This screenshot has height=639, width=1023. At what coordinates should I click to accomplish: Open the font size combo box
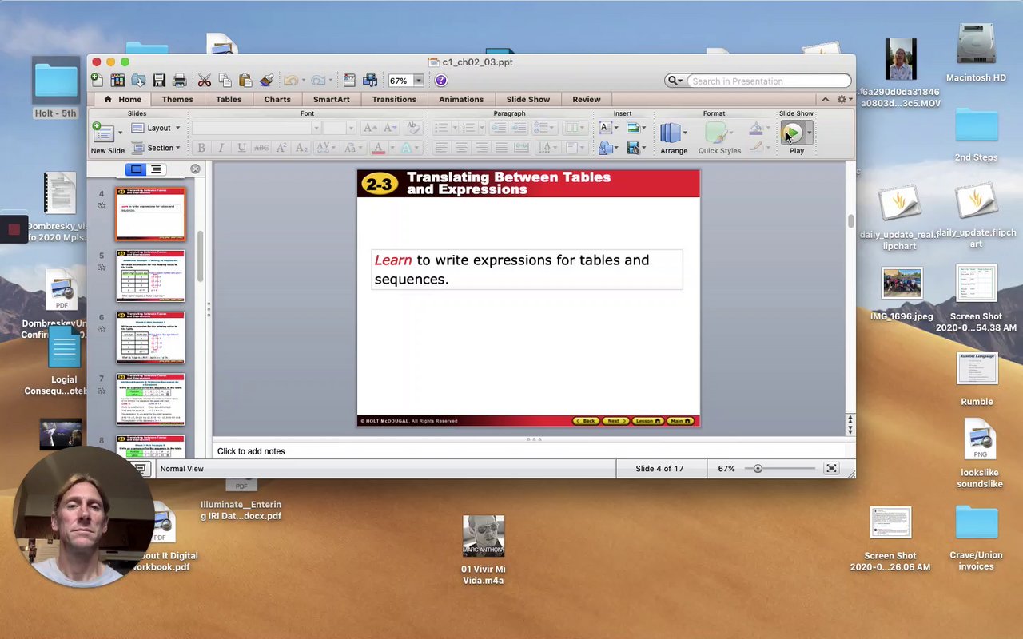[340, 128]
